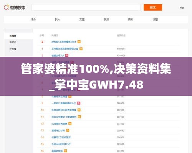Switch to the 视频 tab

tap(106, 20)
